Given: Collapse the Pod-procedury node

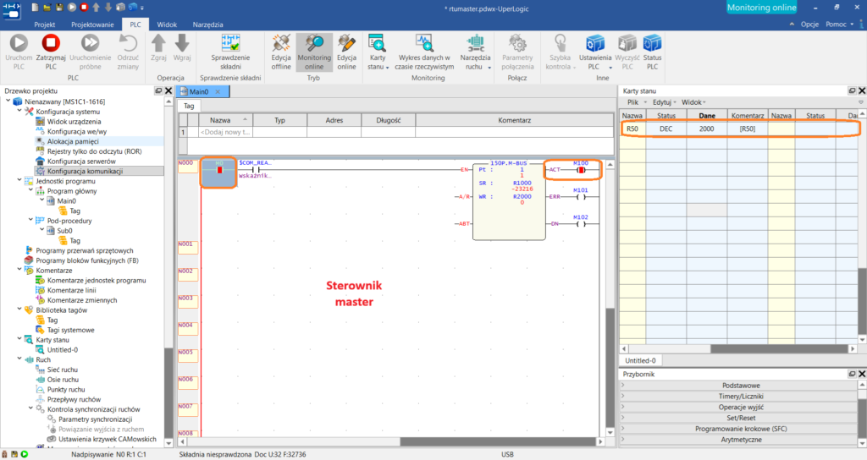Looking at the screenshot, I should pos(31,221).
